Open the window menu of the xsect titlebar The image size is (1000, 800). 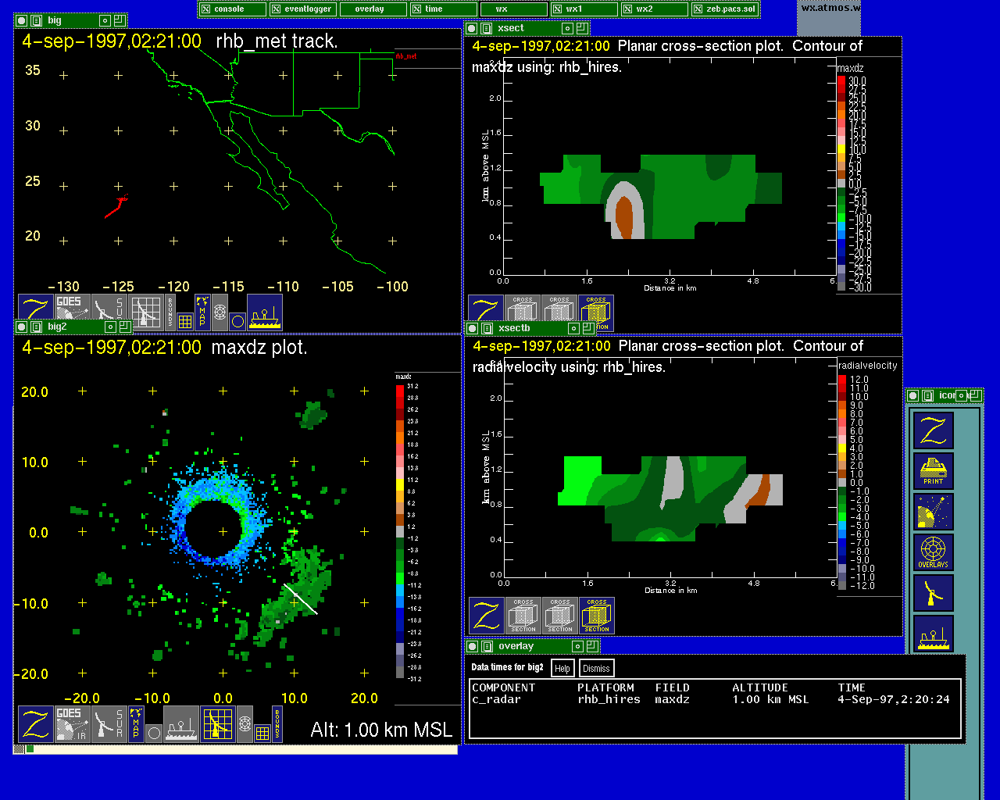[x=472, y=28]
